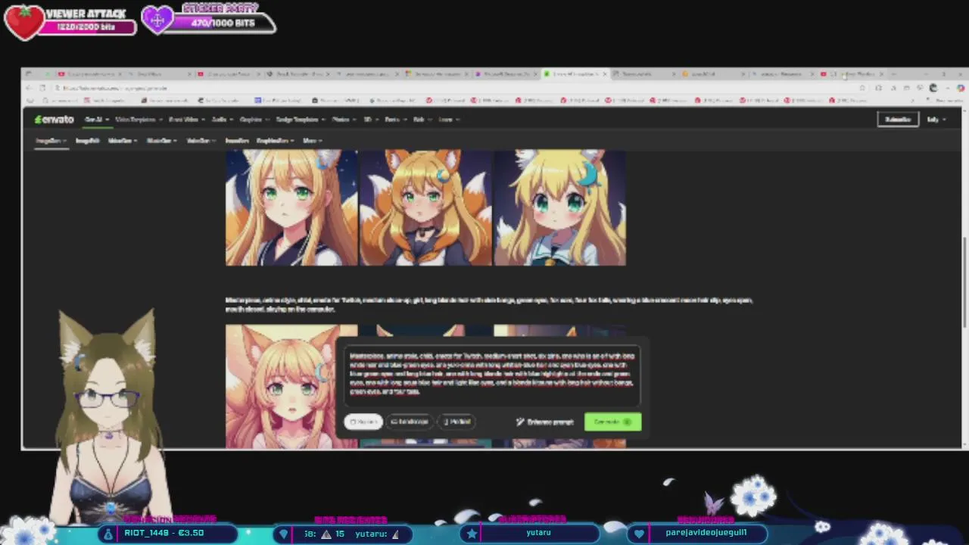Click the diamond icon beside bits presenter
Image resolution: width=969 pixels, height=545 pixels.
click(284, 534)
